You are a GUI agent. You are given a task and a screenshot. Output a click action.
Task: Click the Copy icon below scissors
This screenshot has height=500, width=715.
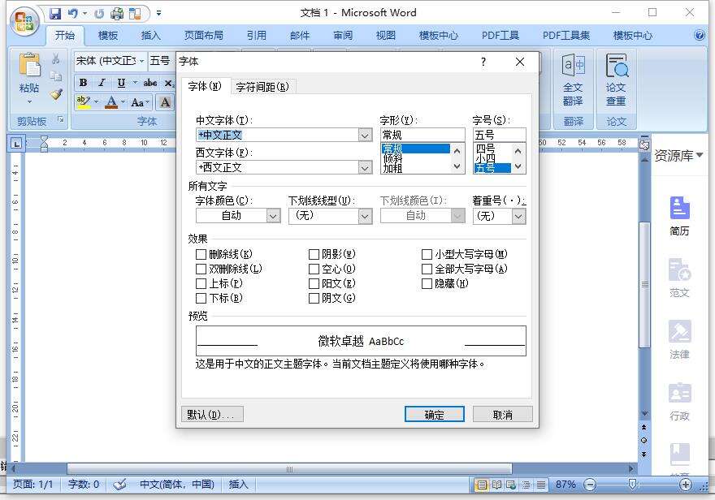[55, 76]
